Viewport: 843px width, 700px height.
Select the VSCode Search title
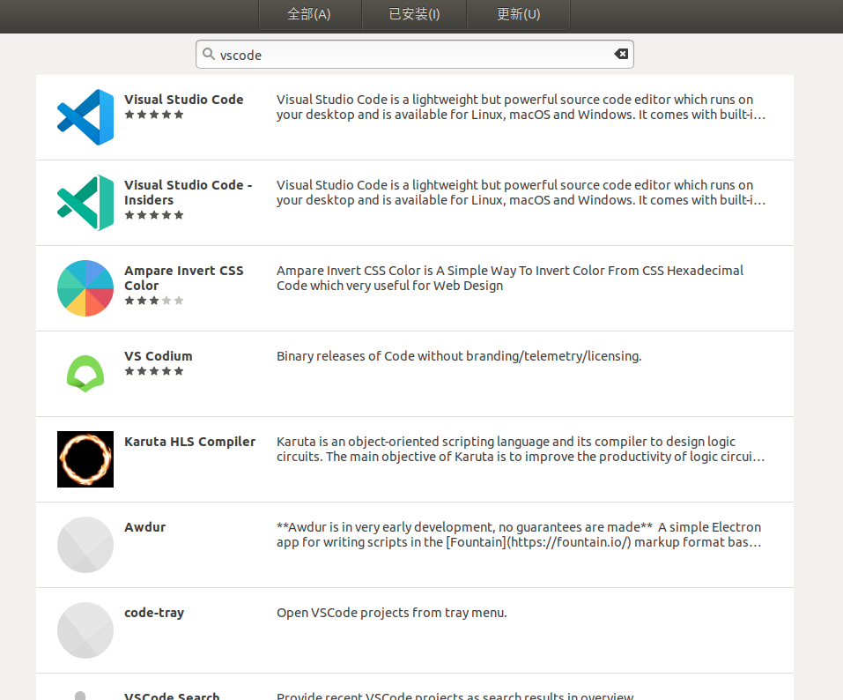(172, 696)
